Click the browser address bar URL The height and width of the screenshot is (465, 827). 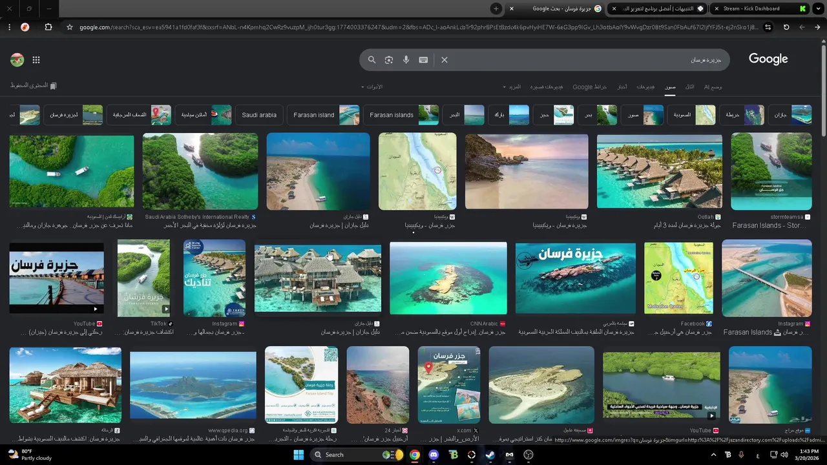pos(420,27)
